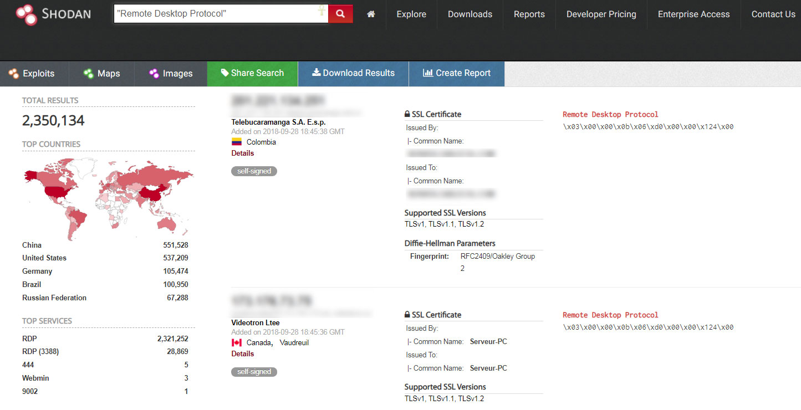This screenshot has width=801, height=410.
Task: Open Enterprise Access
Action: point(694,14)
